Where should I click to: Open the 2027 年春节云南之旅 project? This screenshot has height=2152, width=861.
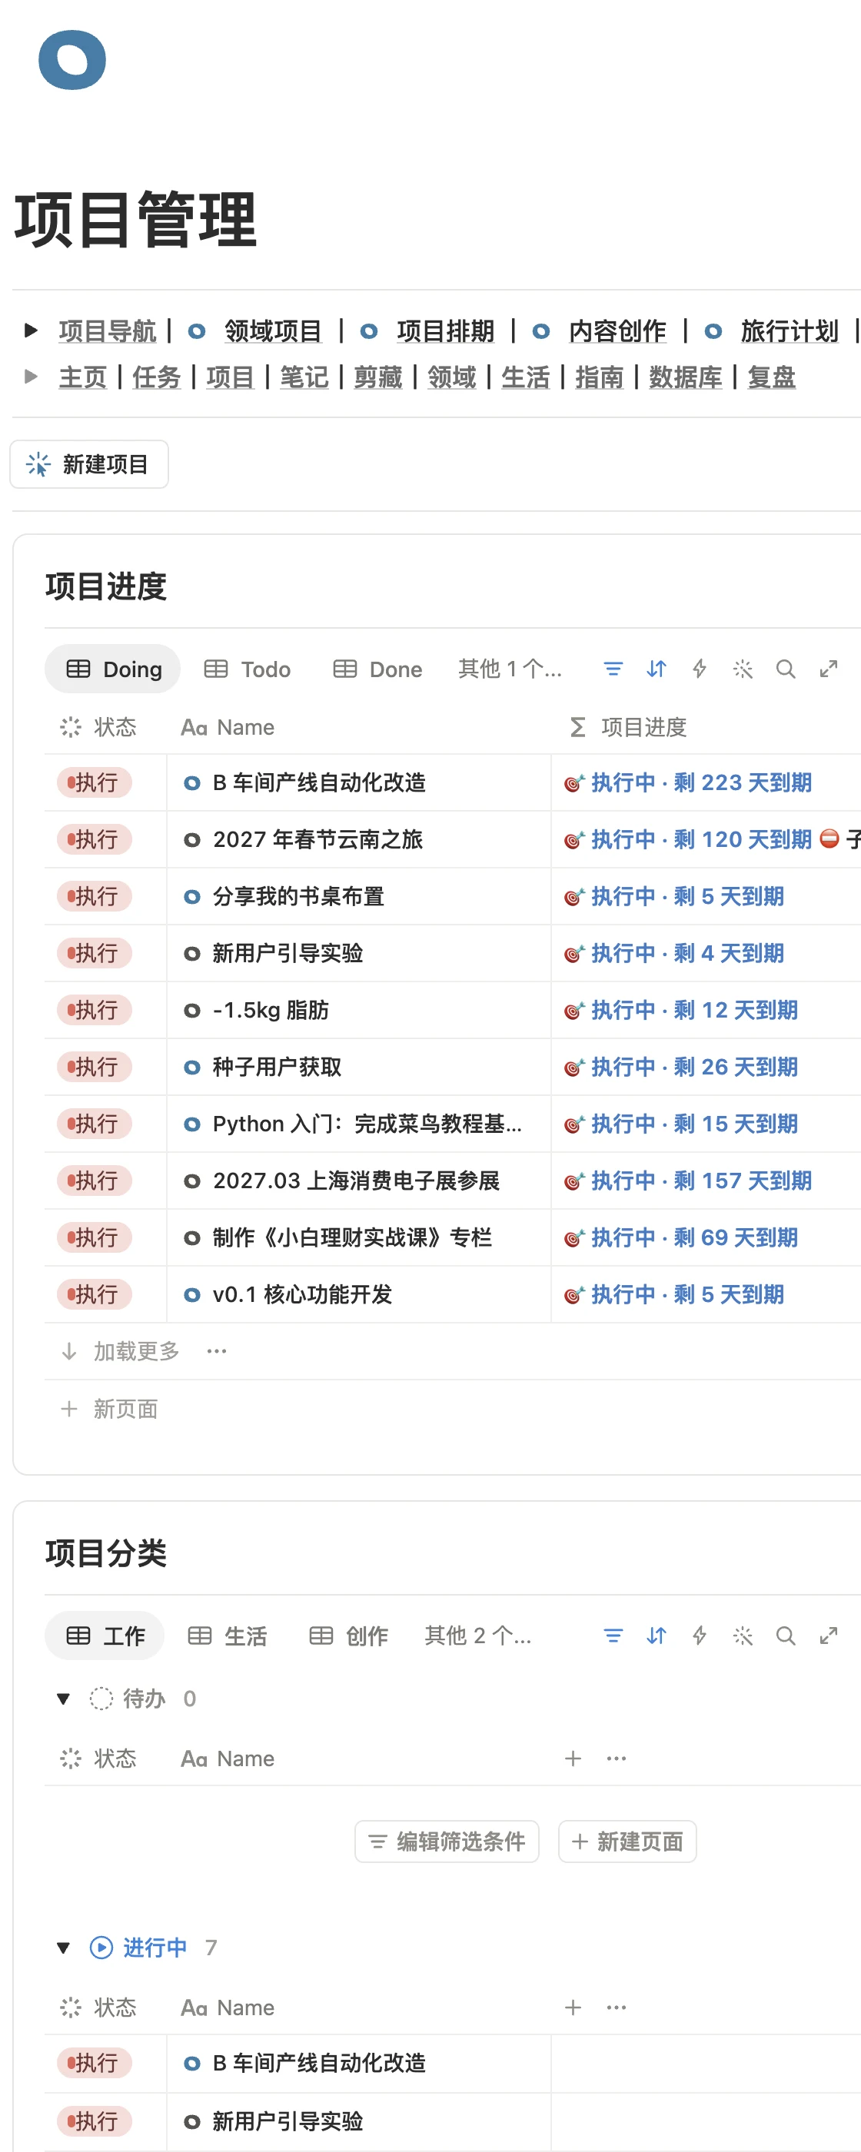[317, 839]
